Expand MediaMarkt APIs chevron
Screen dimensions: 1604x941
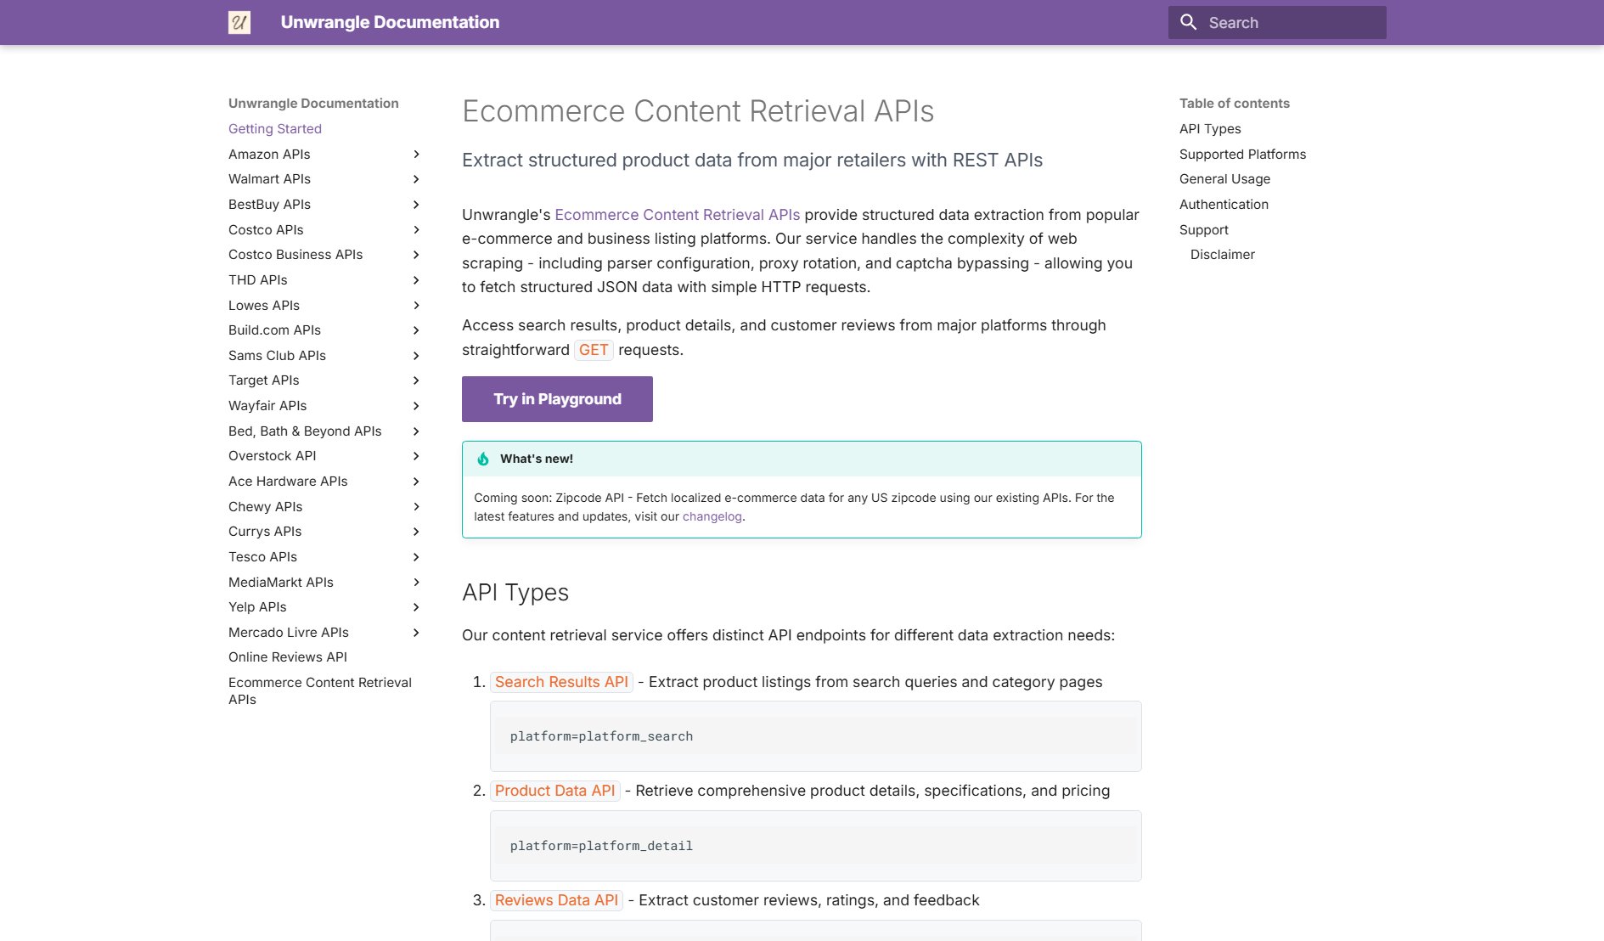tap(416, 582)
